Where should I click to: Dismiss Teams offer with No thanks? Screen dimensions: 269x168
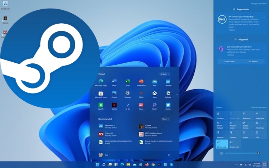coord(253,61)
